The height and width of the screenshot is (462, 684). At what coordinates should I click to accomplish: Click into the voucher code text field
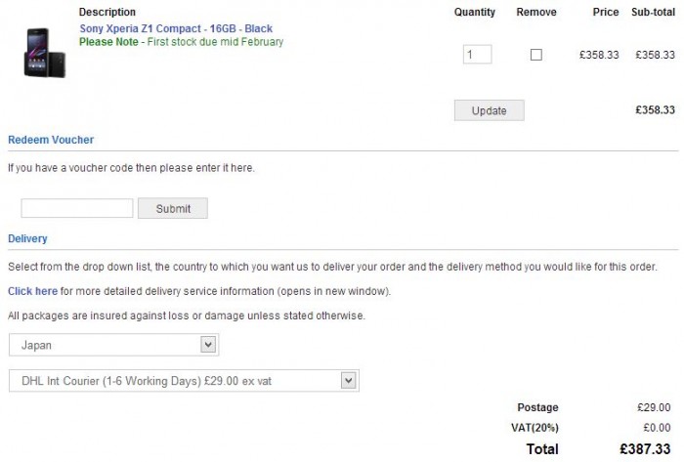(76, 208)
